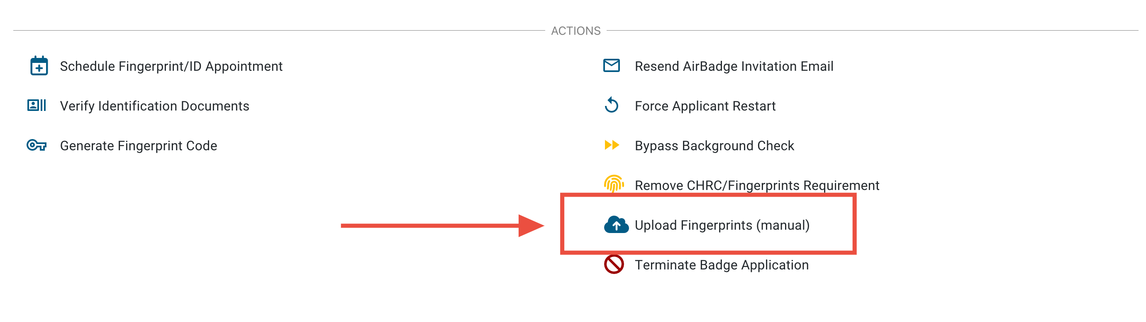Click Resend AirBadge Invitation Email text
This screenshot has height=322, width=1146.
tap(734, 67)
